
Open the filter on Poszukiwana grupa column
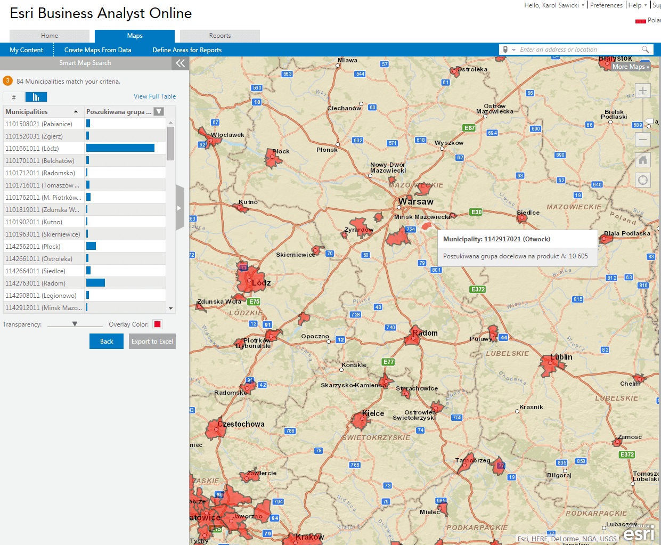click(159, 111)
